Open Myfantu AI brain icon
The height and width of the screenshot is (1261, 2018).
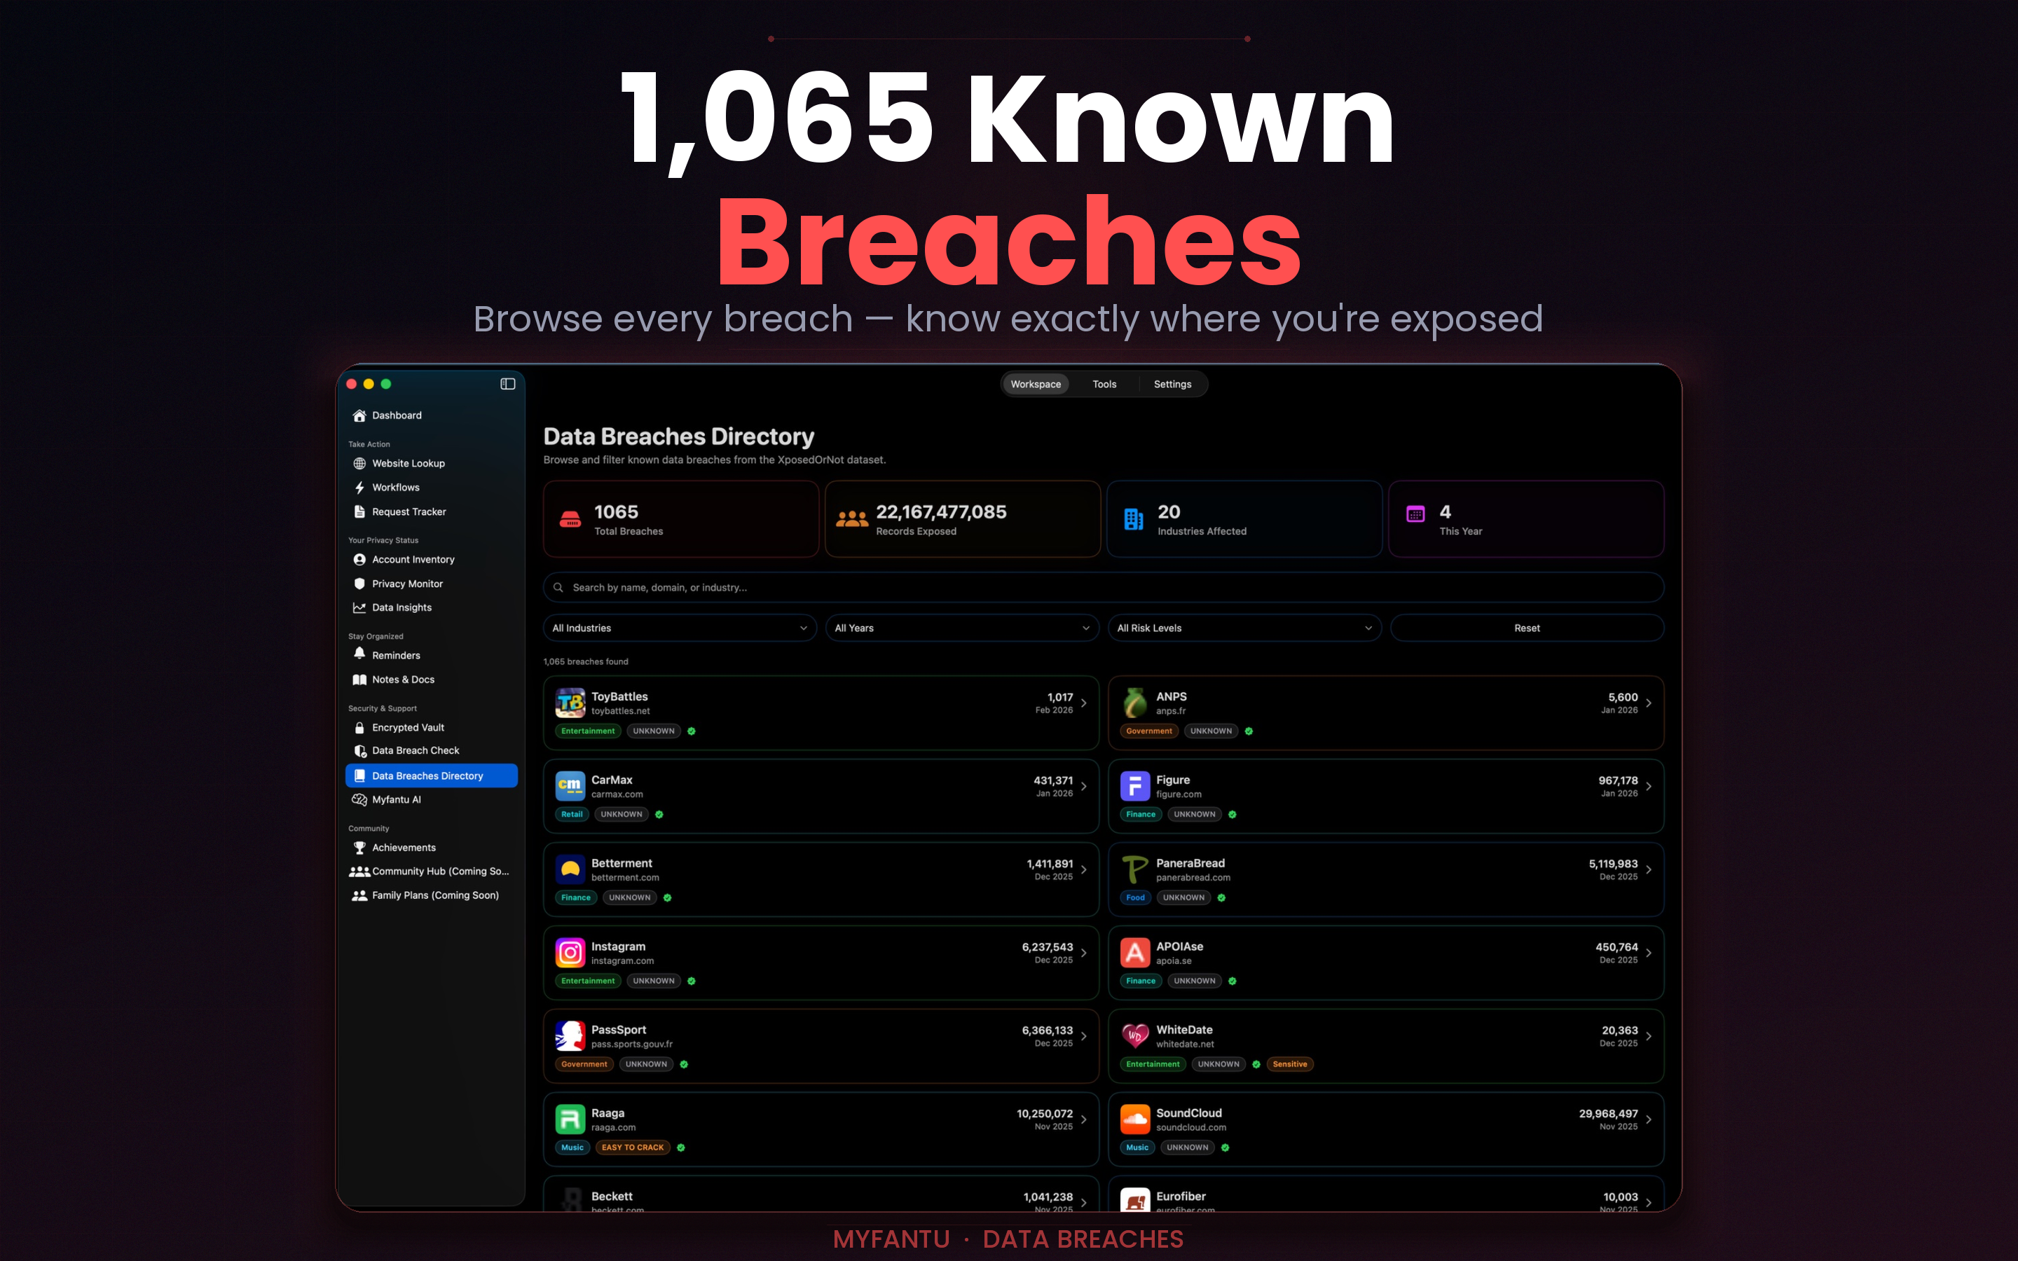coord(359,800)
